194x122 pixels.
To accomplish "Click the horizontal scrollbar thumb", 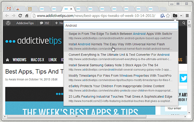I will point(77,116).
